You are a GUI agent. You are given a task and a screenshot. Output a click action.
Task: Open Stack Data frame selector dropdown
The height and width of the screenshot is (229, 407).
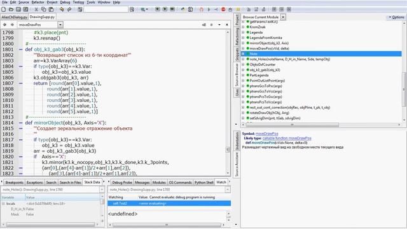click(x=102, y=190)
